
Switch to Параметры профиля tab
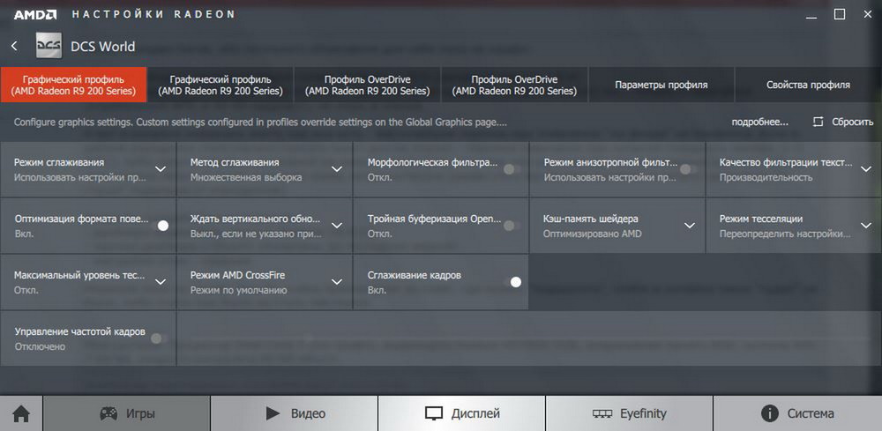661,85
